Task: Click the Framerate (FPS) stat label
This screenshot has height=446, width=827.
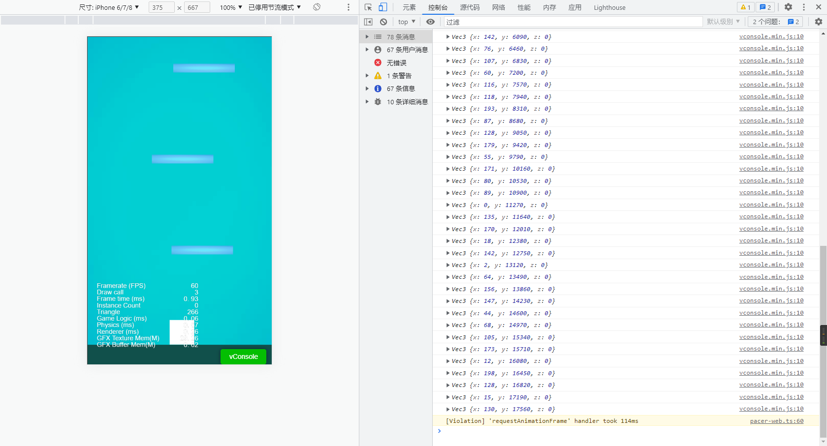Action: click(121, 286)
